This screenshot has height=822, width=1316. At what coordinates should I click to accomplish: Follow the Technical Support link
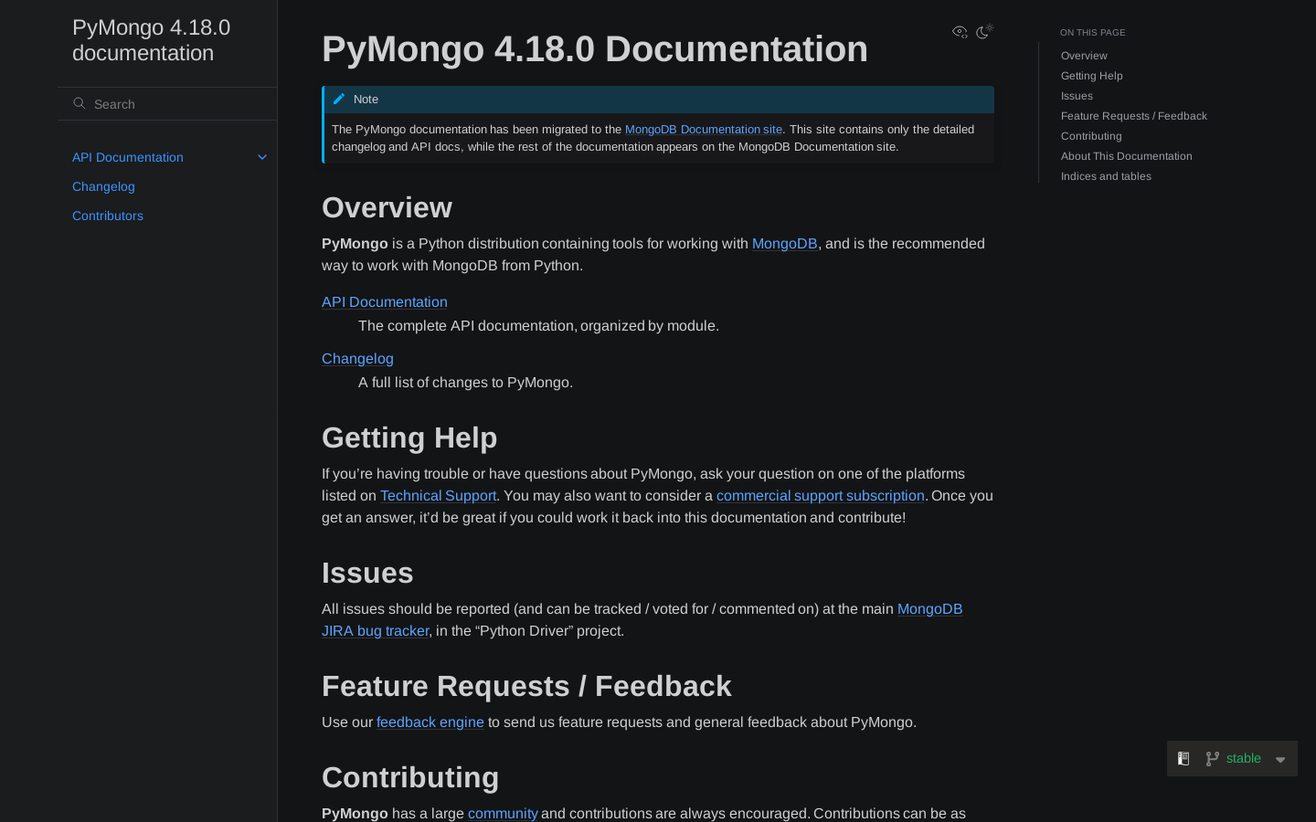(438, 496)
